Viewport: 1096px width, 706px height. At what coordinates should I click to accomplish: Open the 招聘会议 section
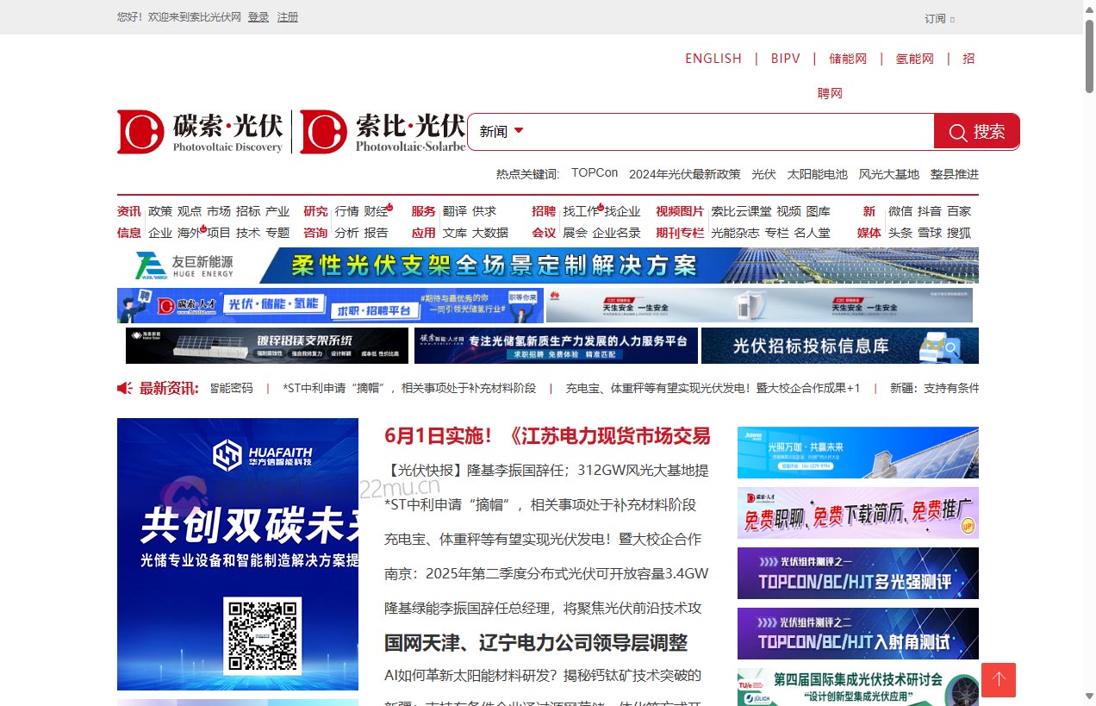tap(544, 222)
